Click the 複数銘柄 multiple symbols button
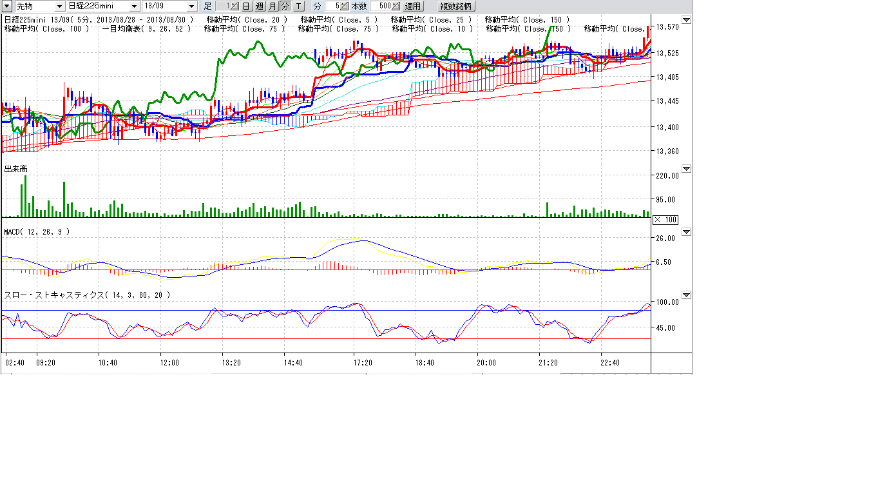The height and width of the screenshot is (495, 880). [455, 6]
